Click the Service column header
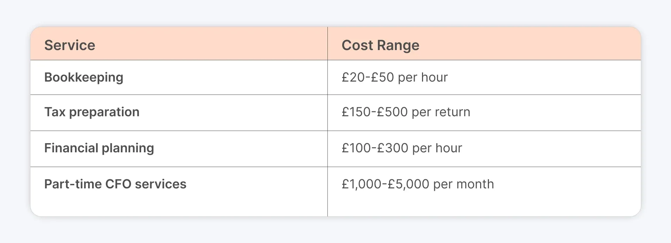This screenshot has width=671, height=243. point(70,45)
